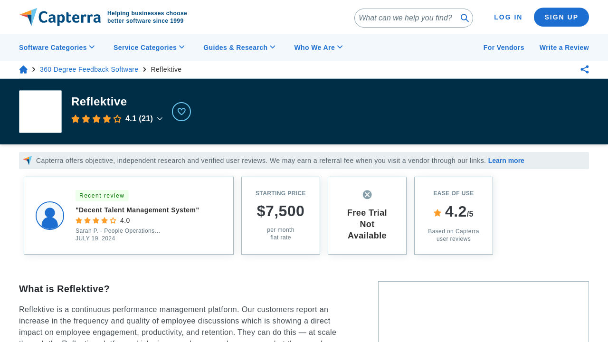Click the search input field
Screen dimensions: 608x342
(x=406, y=18)
